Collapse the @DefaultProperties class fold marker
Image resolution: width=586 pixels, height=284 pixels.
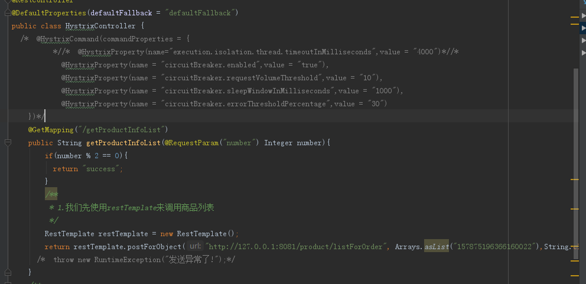pyautogui.click(x=7, y=13)
